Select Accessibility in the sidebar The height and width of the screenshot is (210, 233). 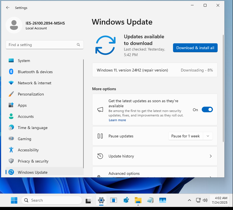click(44, 150)
